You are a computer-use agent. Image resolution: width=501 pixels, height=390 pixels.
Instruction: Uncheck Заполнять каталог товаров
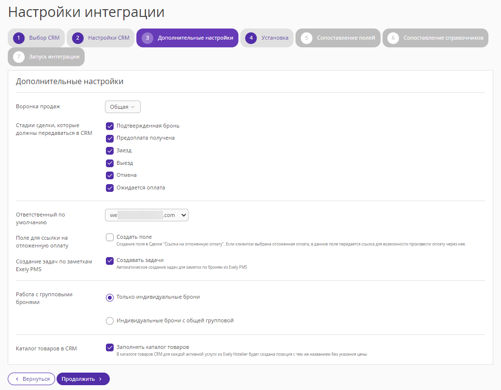(x=110, y=347)
